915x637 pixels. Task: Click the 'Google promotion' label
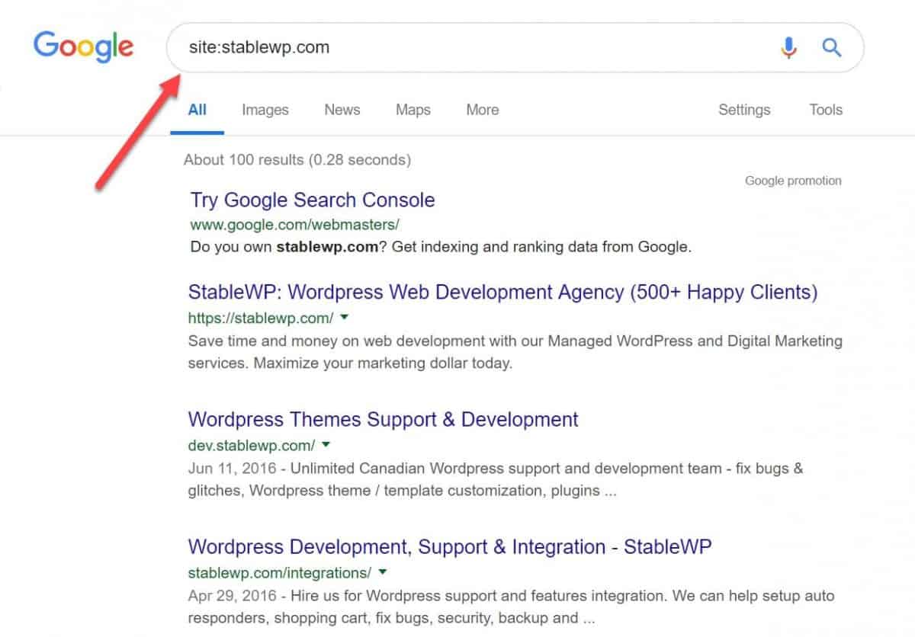pyautogui.click(x=793, y=181)
